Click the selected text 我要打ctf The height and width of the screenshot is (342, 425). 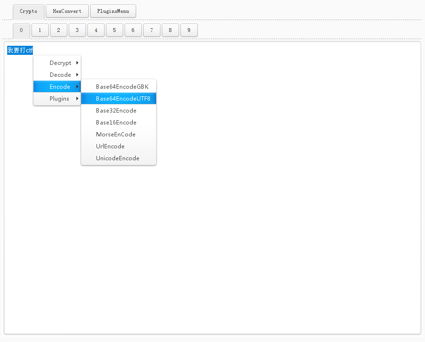coord(20,51)
